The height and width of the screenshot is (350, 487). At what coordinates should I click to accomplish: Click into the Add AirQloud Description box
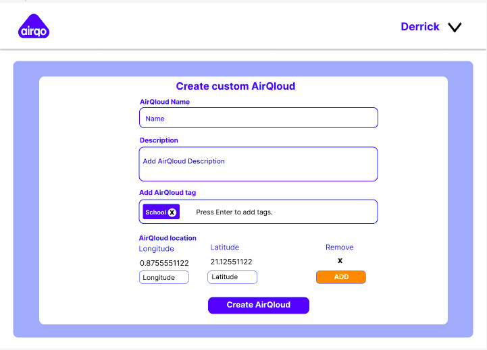[258, 164]
